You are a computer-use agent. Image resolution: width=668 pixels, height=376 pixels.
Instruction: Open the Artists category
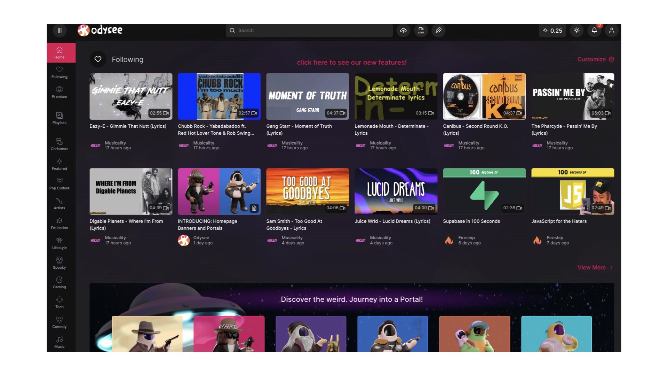coord(59,204)
